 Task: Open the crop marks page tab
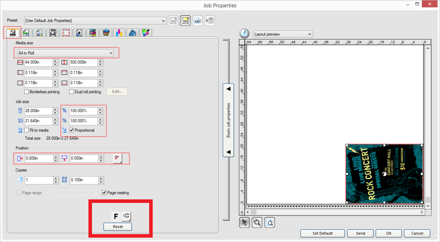pyautogui.click(x=79, y=33)
